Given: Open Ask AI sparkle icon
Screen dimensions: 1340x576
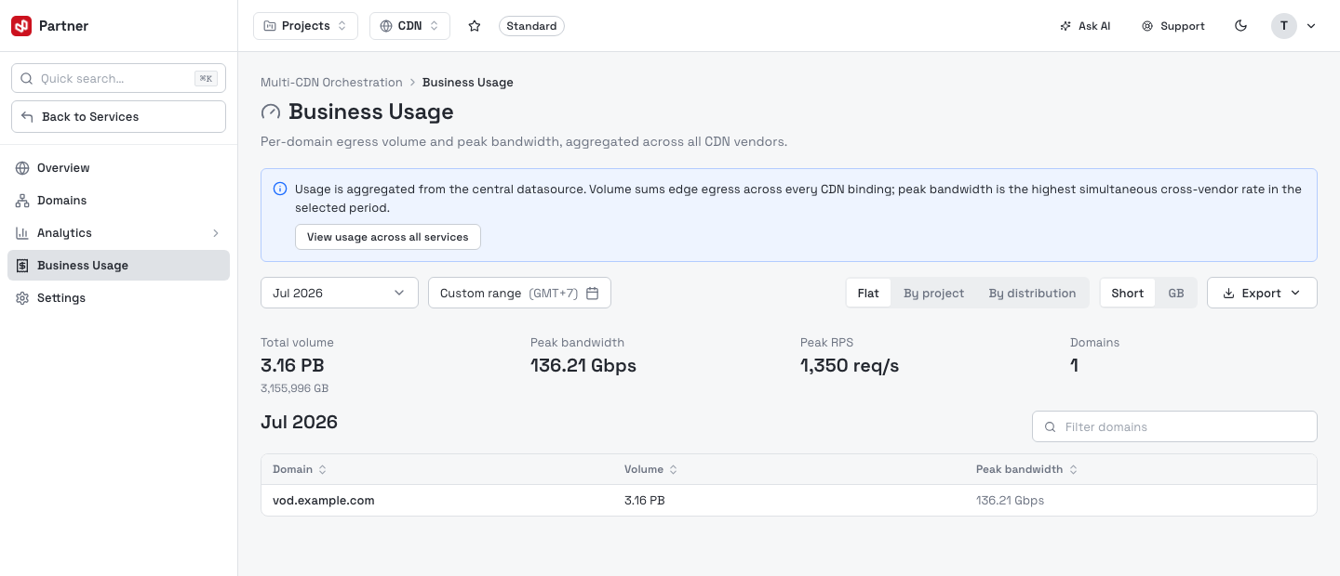Looking at the screenshot, I should click(x=1065, y=26).
